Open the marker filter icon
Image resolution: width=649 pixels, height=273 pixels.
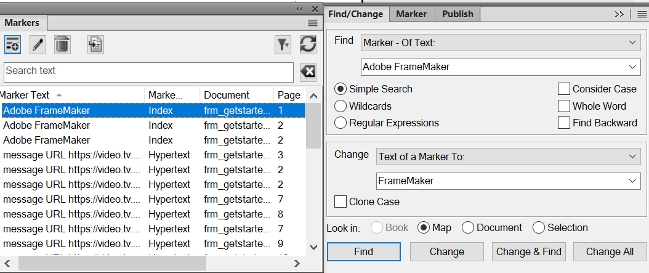tap(283, 44)
